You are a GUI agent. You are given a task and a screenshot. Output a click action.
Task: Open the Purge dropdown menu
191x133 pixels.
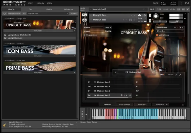click(x=142, y=18)
